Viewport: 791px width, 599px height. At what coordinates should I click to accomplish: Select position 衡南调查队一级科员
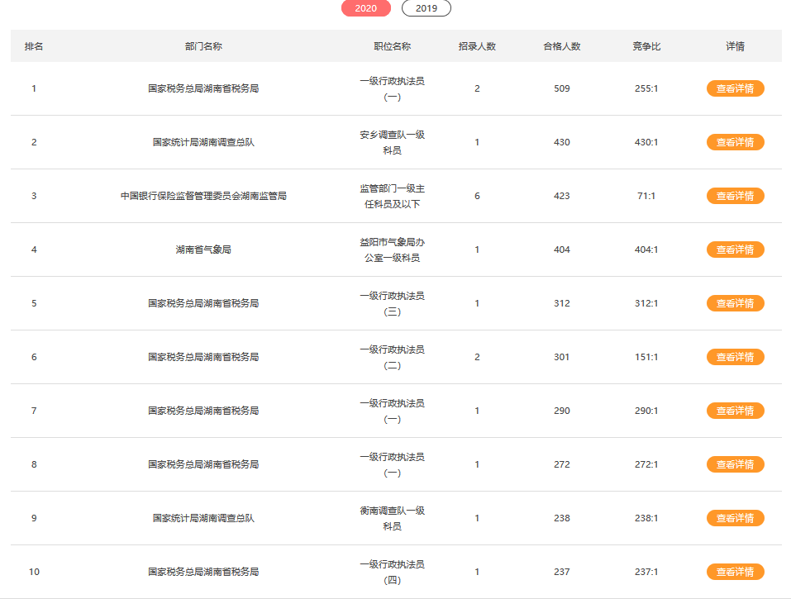pos(392,518)
